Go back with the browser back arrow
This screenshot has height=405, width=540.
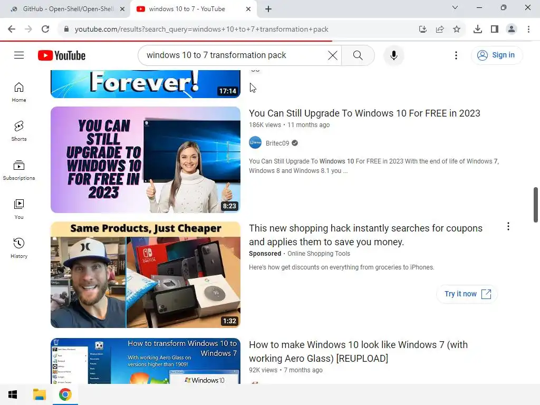coord(12,29)
